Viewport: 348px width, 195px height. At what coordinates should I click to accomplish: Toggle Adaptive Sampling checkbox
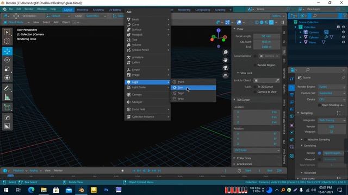[x=306, y=140]
